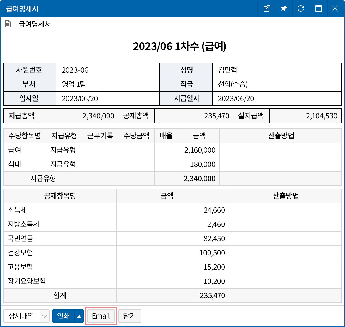
Task: Select the Email send icon button
Action: click(x=100, y=316)
